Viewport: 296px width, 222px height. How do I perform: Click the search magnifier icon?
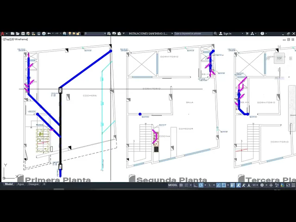point(216,34)
